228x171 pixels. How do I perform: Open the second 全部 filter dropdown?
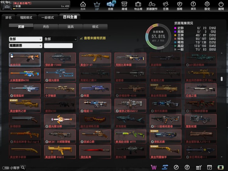coord(60,39)
